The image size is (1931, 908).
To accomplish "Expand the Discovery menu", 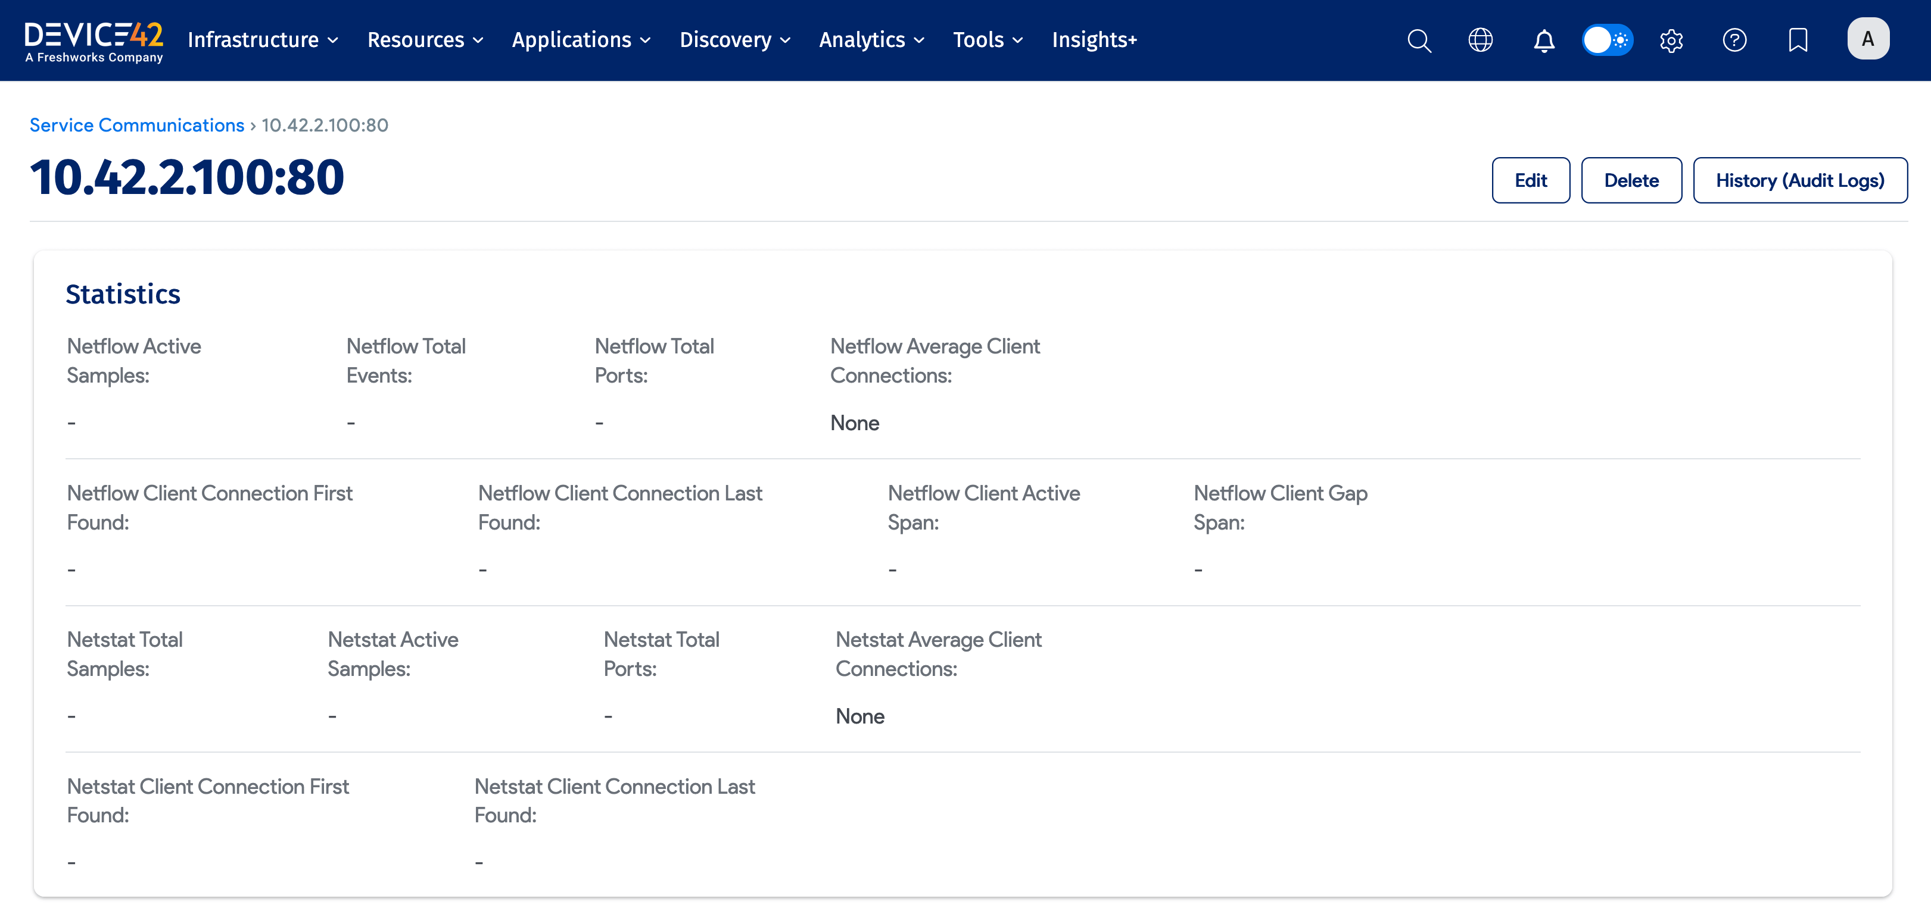I will pyautogui.click(x=734, y=40).
